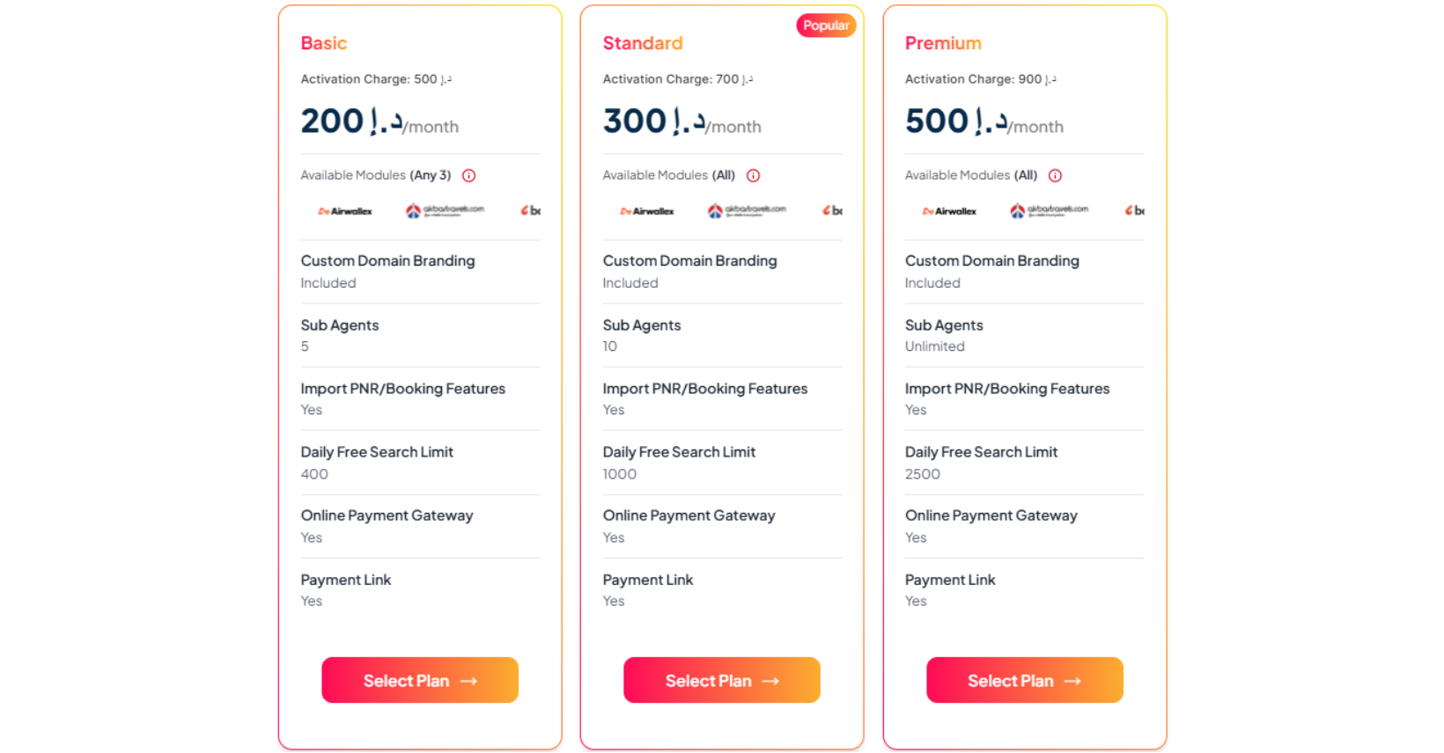1444x753 pixels.
Task: Click the akbartravels.com logo in the Basic plan
Action: click(x=445, y=211)
